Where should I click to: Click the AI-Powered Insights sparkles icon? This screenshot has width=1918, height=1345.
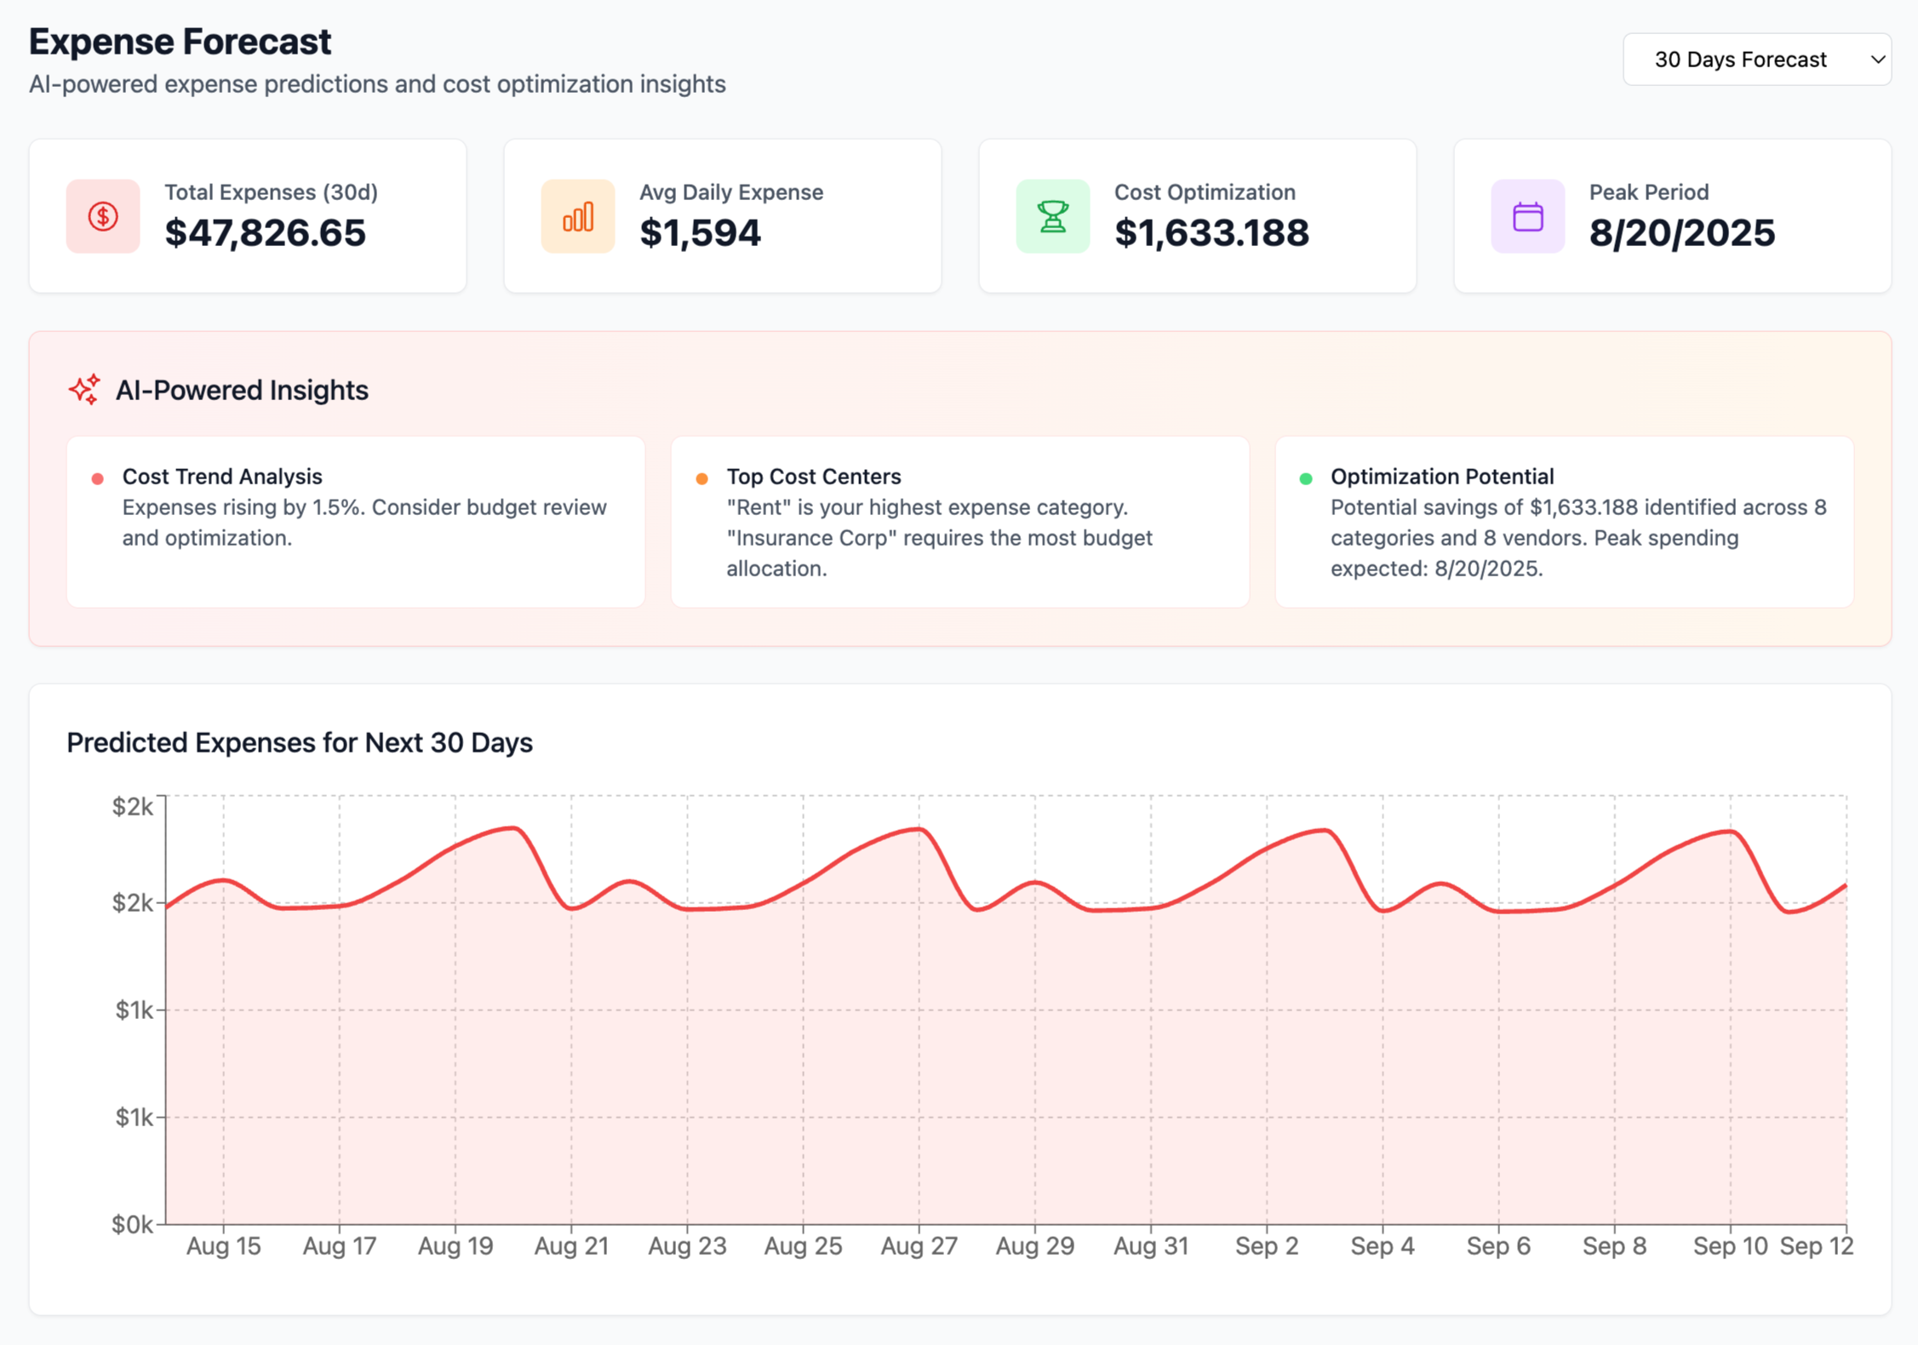[x=84, y=390]
